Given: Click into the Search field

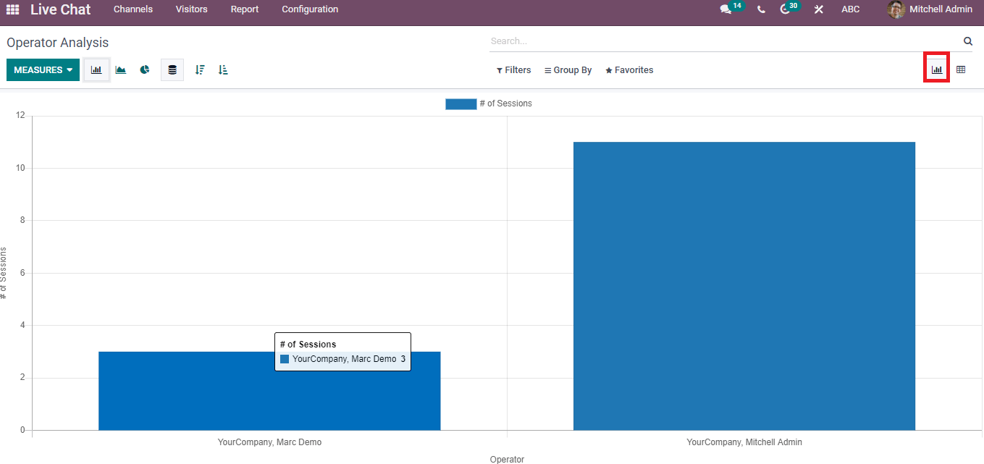Looking at the screenshot, I should (724, 41).
